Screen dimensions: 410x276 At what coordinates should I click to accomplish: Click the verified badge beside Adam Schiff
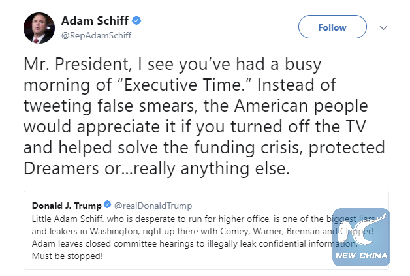[x=137, y=21]
